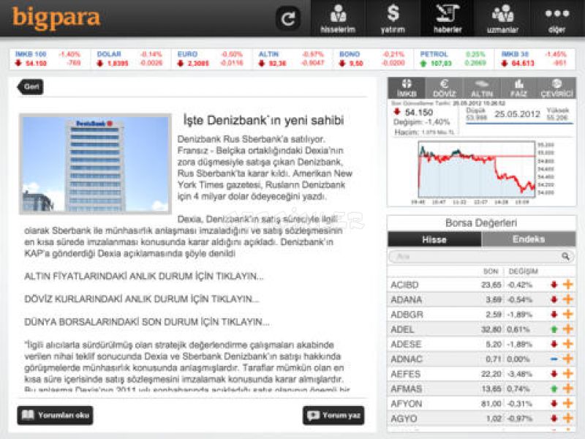
Task: Click the IMKB intraday chart
Action: [x=477, y=169]
